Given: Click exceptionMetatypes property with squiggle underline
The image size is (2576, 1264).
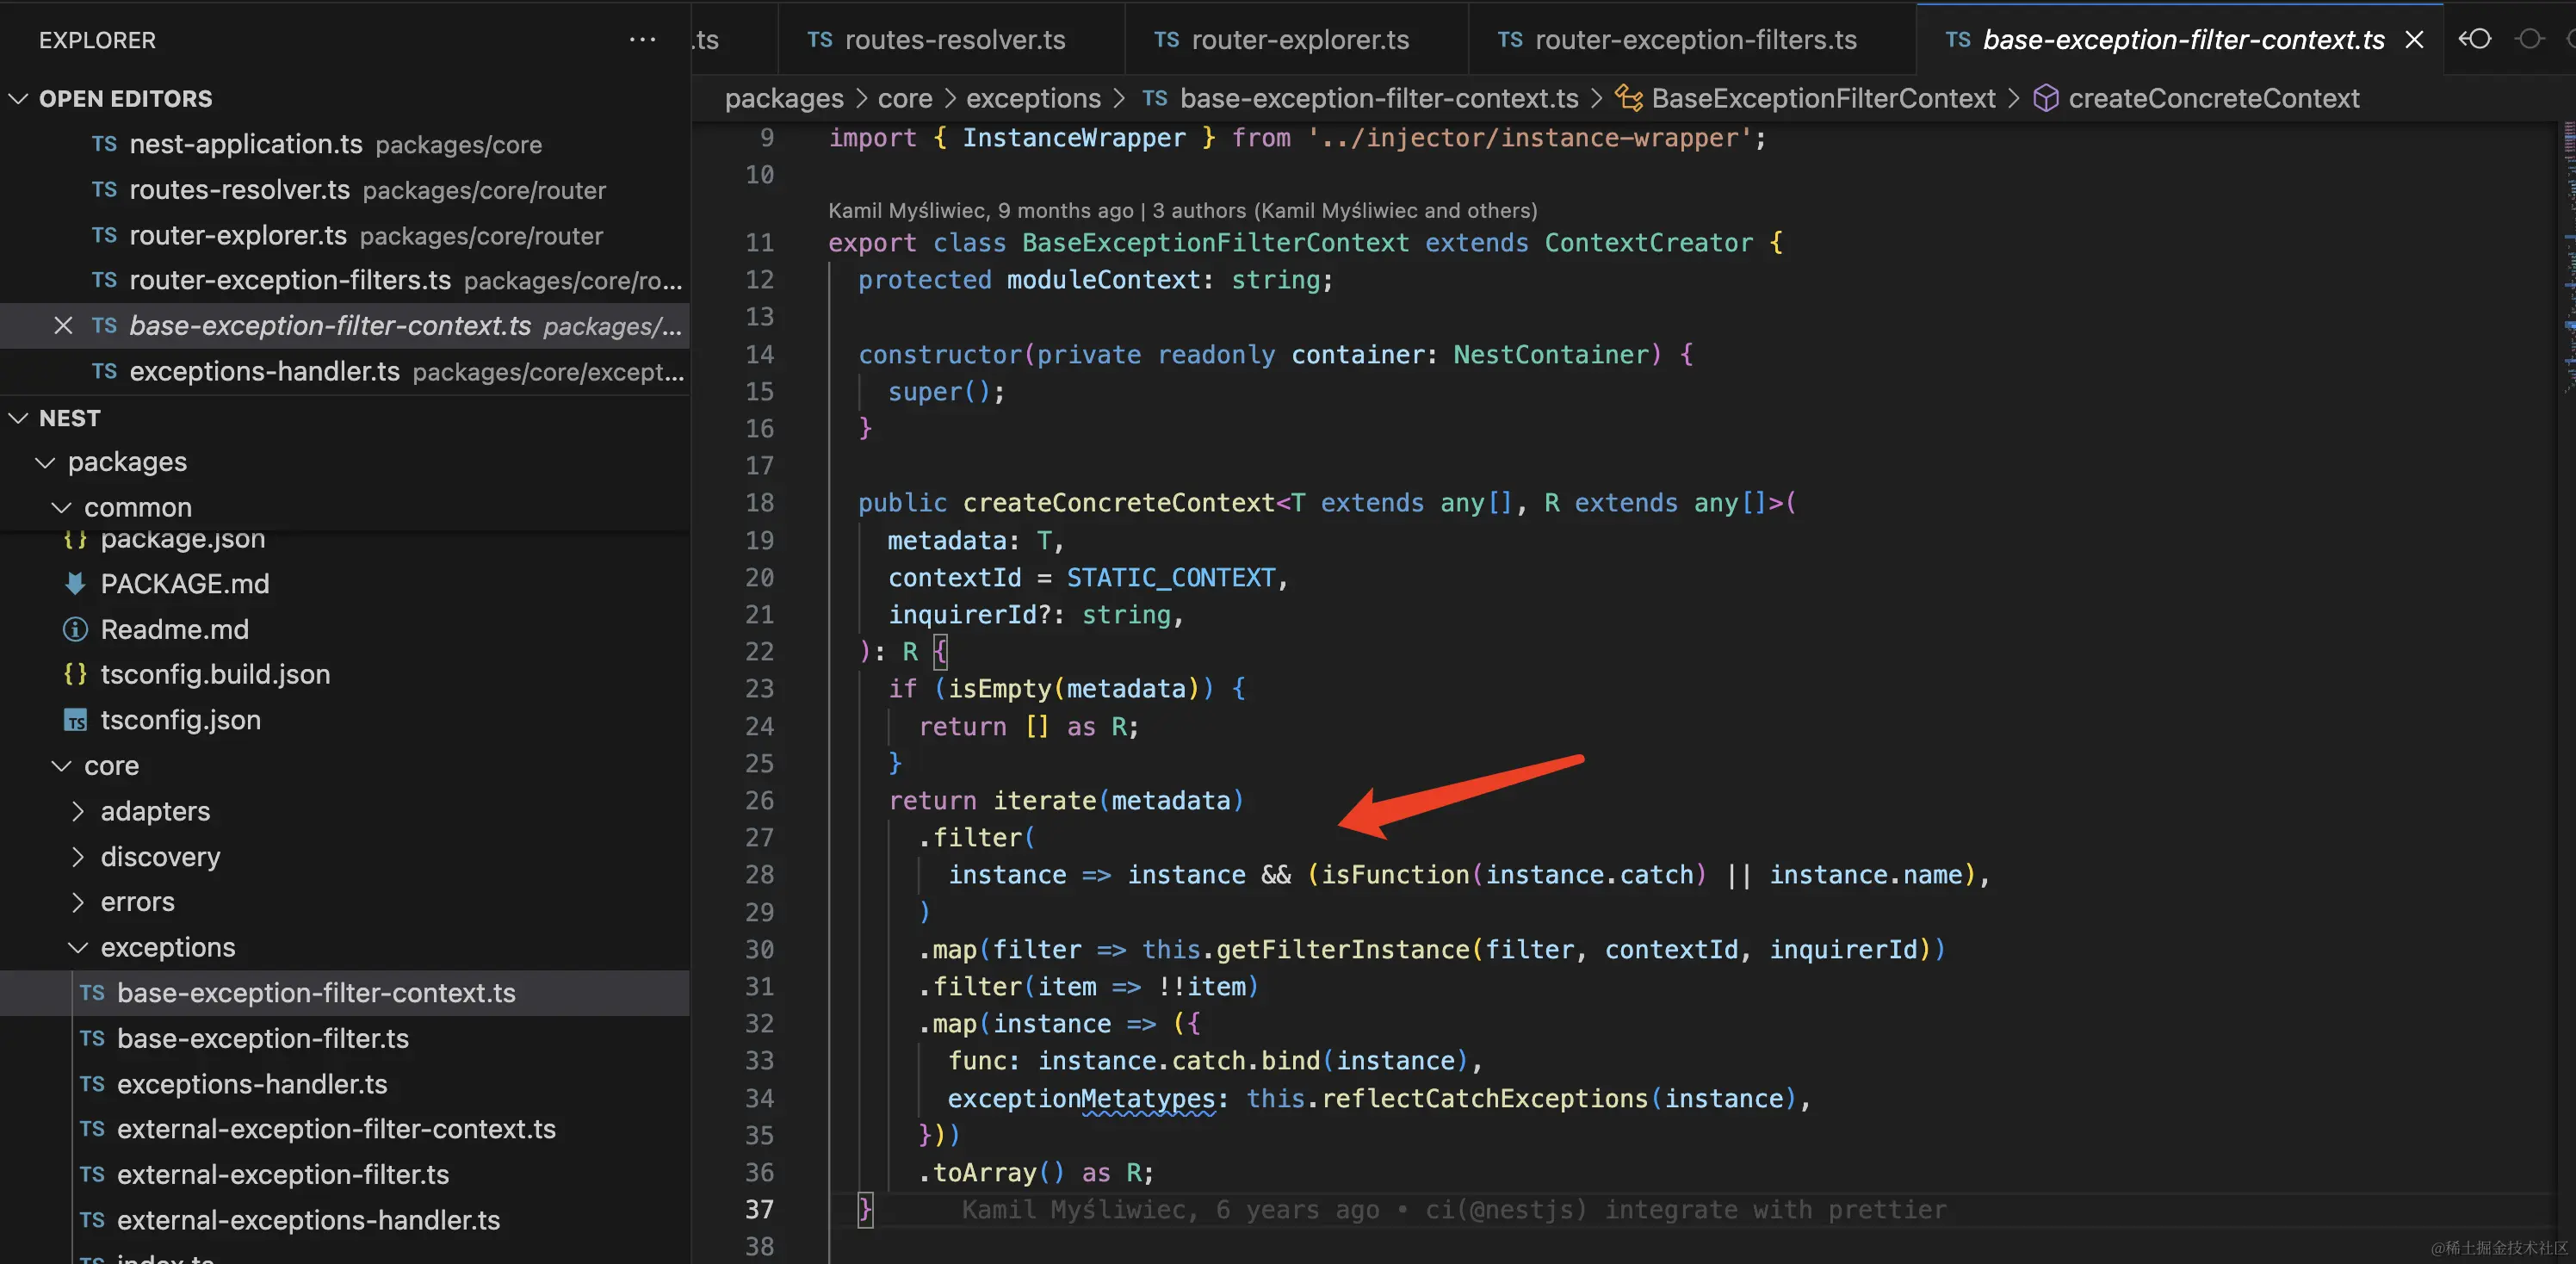Looking at the screenshot, I should pyautogui.click(x=1081, y=1098).
